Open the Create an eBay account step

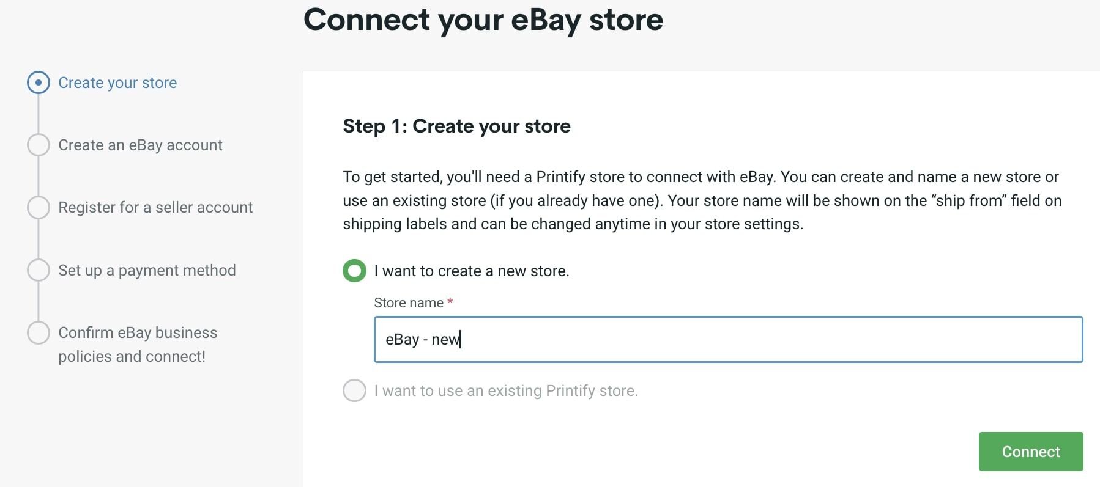(x=140, y=145)
